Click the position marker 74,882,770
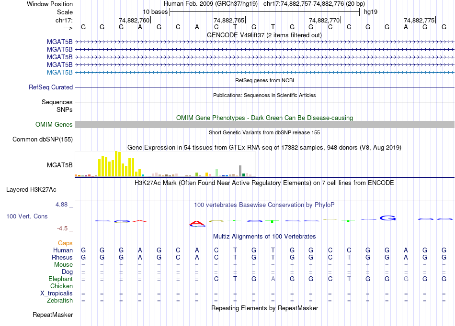The image size is (455, 326). pyautogui.click(x=324, y=20)
